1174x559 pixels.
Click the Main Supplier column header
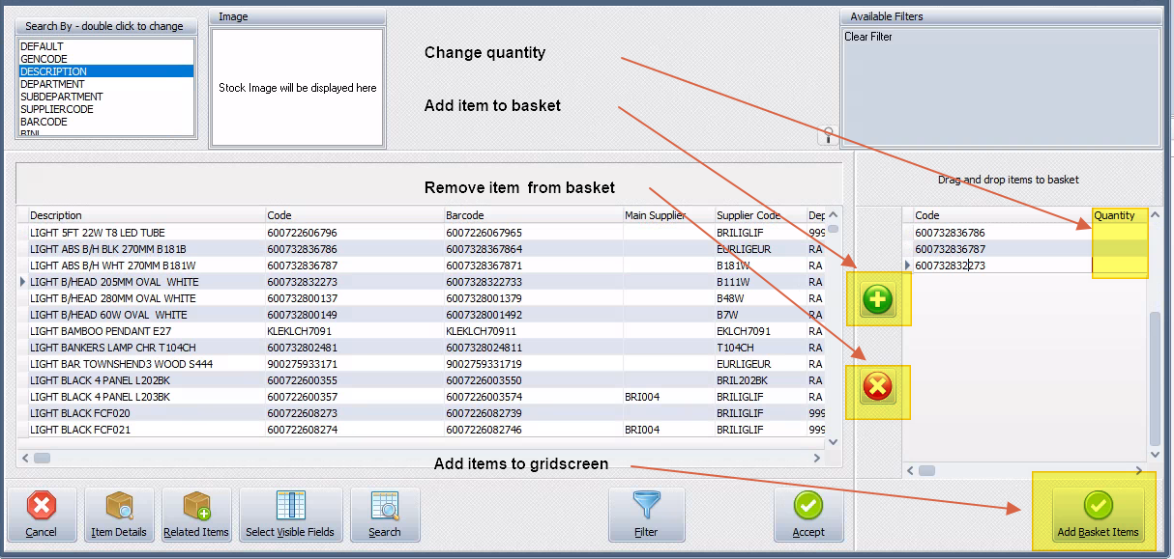click(667, 215)
